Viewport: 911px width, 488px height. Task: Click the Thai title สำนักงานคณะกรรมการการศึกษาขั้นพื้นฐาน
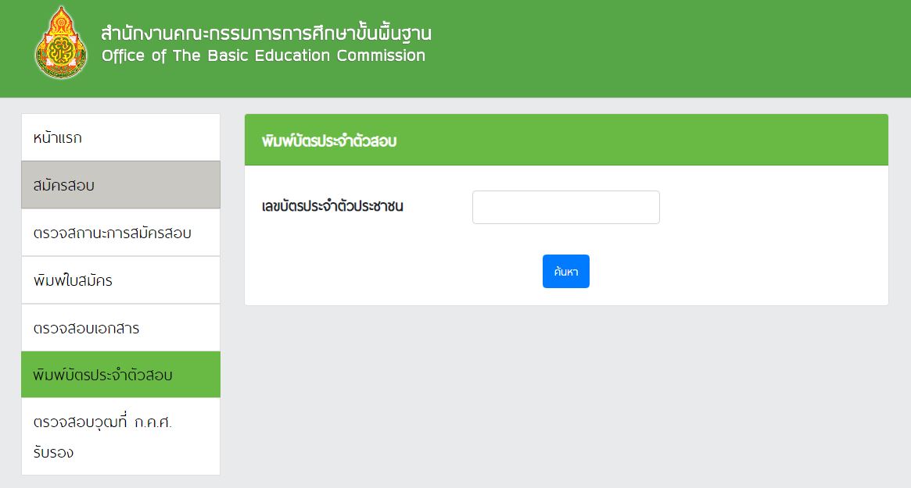tap(266, 33)
